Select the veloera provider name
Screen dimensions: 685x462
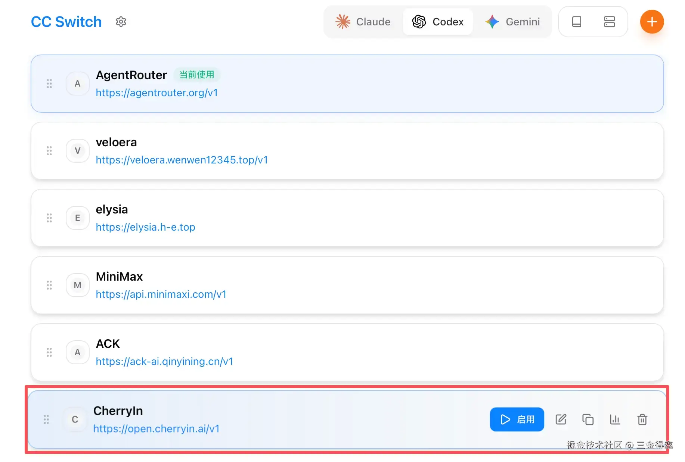coord(116,142)
